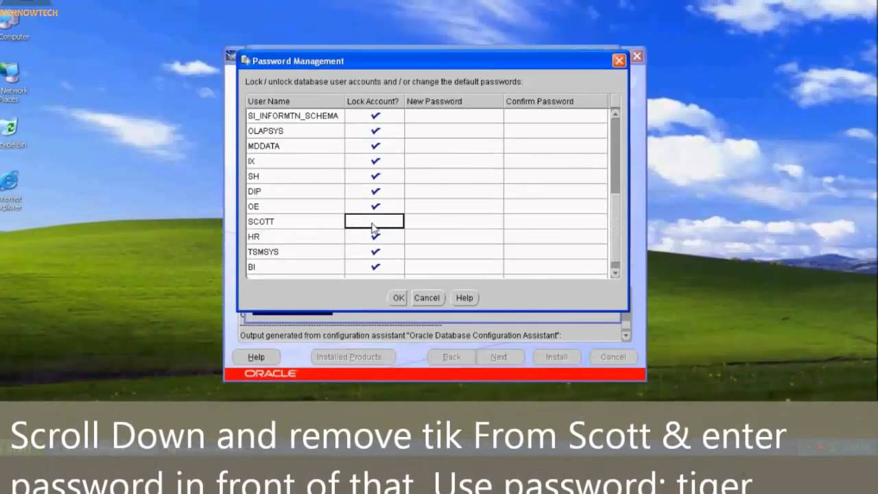Select the TSMSYS user name cell
This screenshot has width=878, height=494.
295,252
